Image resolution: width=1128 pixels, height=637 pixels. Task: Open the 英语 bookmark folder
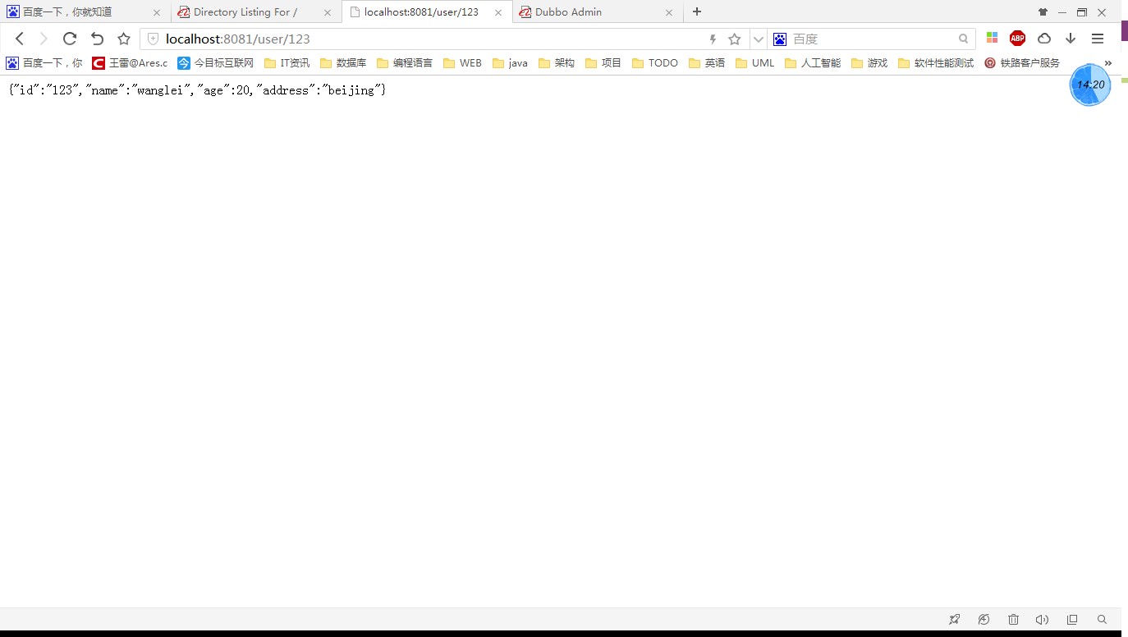coord(707,63)
